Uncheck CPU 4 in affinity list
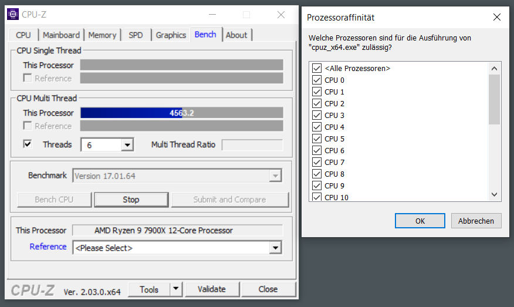514x307 pixels. coord(317,127)
